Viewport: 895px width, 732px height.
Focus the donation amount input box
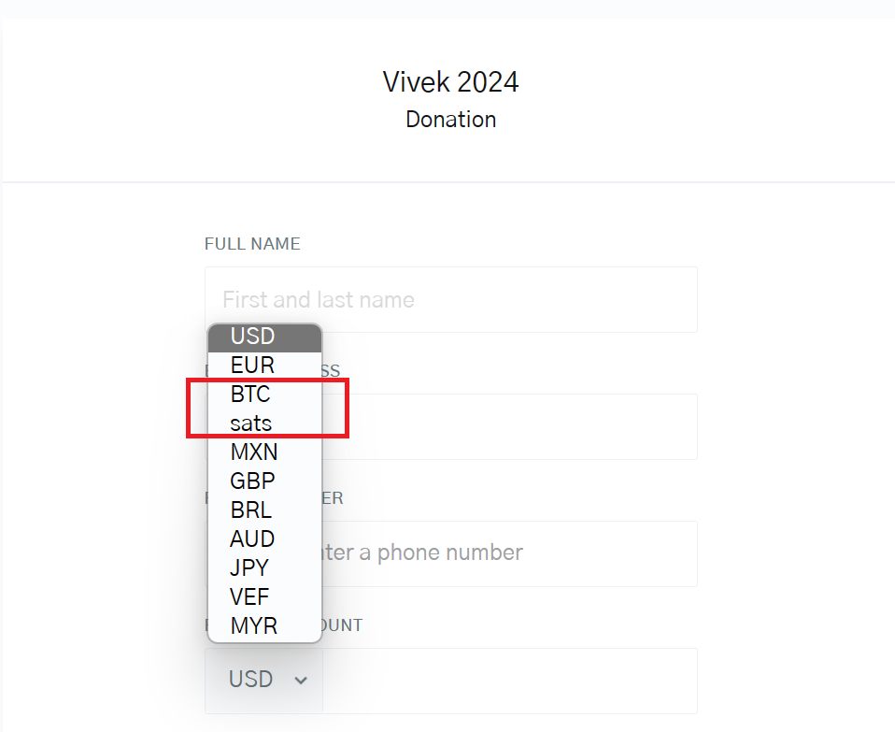(x=509, y=681)
